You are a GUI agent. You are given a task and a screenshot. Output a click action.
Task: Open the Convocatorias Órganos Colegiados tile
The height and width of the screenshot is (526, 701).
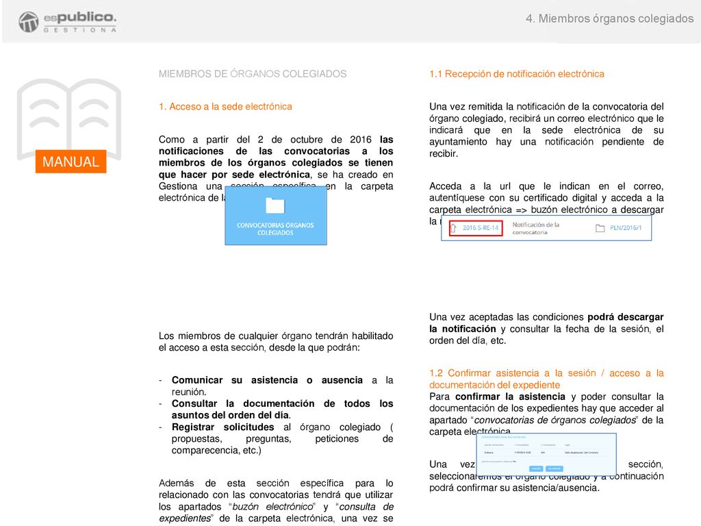click(x=276, y=216)
